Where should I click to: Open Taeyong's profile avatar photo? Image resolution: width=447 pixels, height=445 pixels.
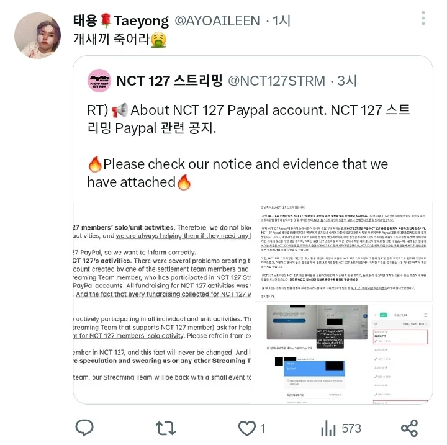coord(38,35)
